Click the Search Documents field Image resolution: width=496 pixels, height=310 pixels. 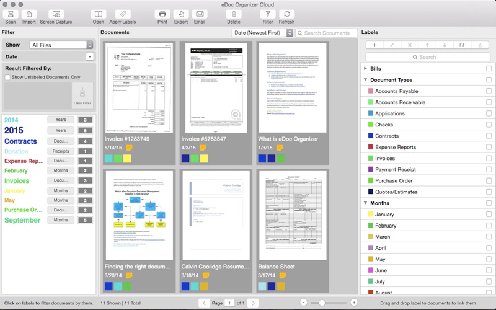tap(327, 33)
